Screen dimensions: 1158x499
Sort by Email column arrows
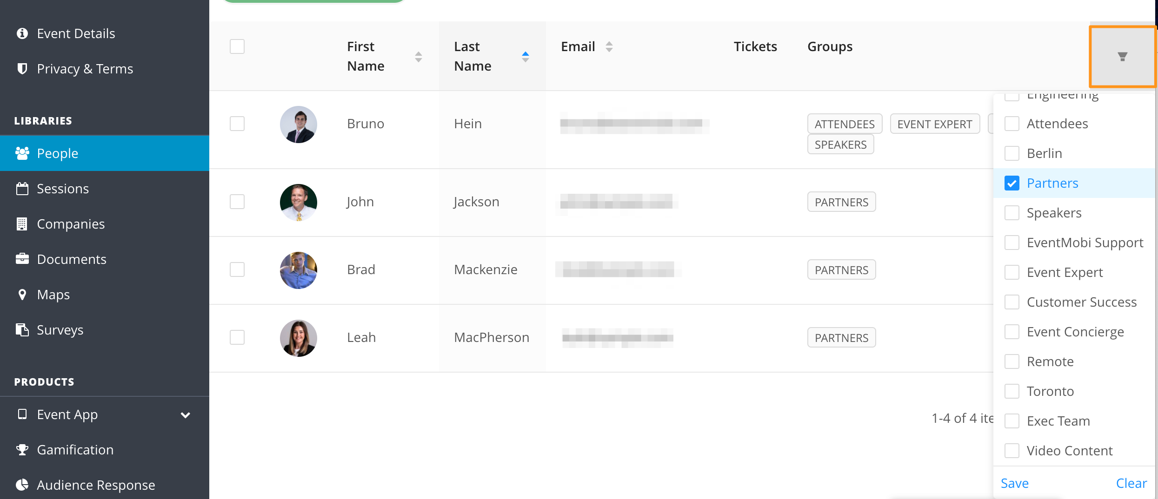[609, 46]
